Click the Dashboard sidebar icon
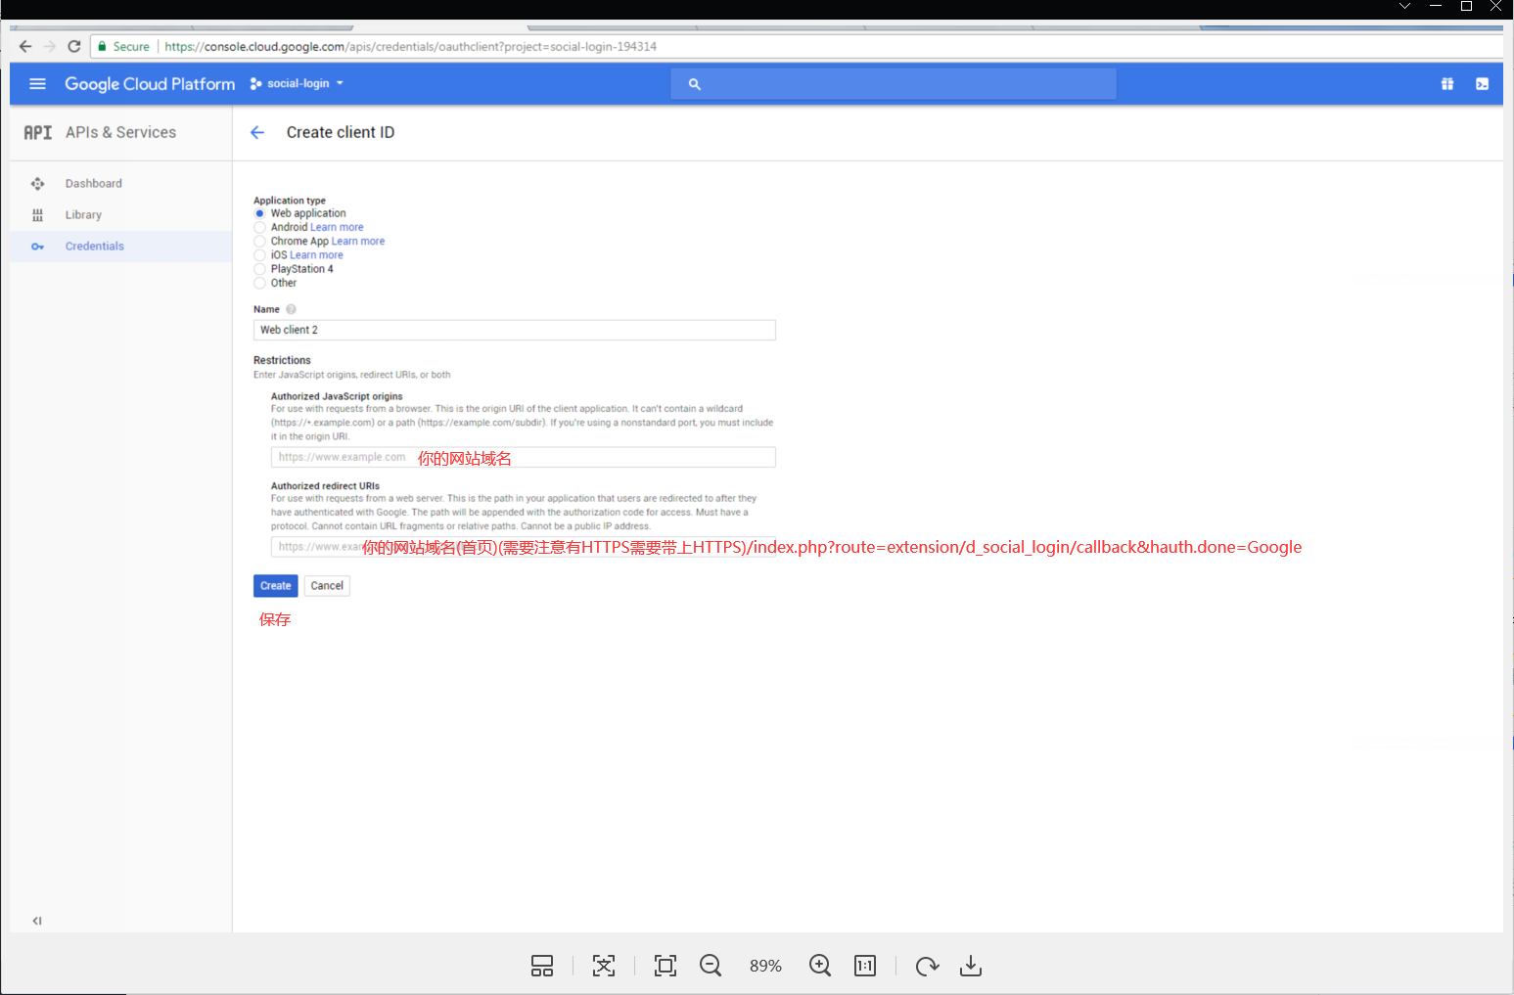The width and height of the screenshot is (1514, 995). click(x=37, y=184)
